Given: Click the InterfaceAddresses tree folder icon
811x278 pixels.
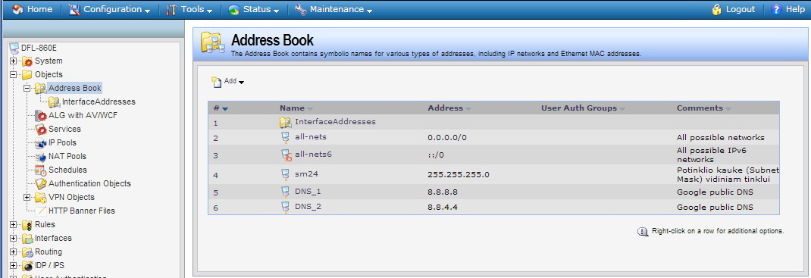Looking at the screenshot, I should click(x=55, y=102).
